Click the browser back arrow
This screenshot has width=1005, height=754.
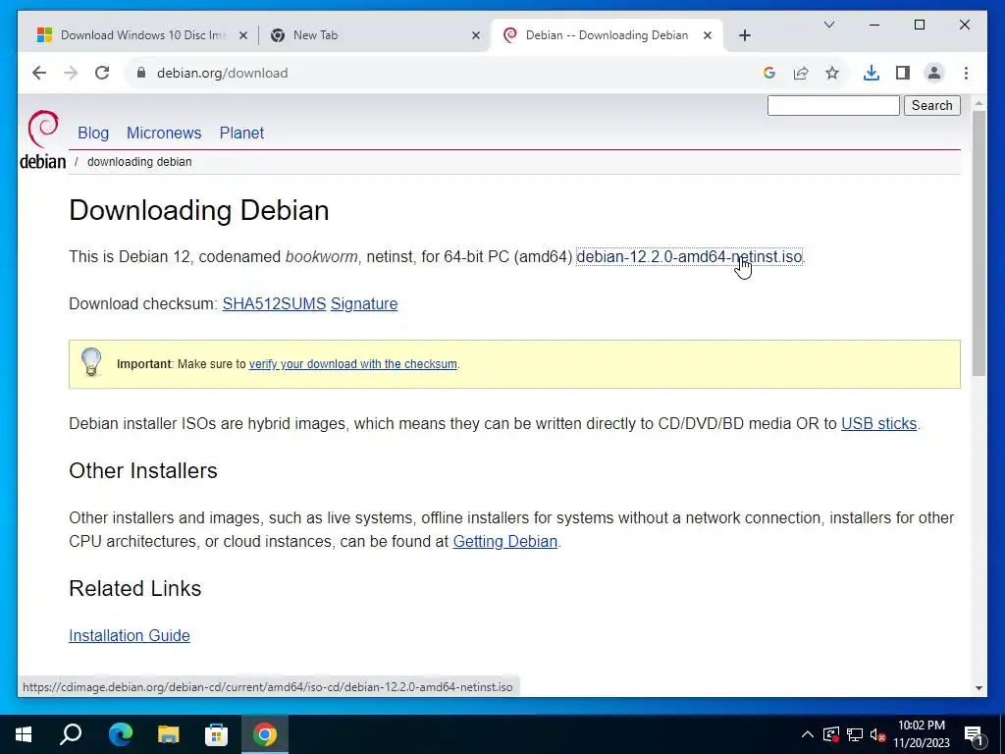point(39,73)
